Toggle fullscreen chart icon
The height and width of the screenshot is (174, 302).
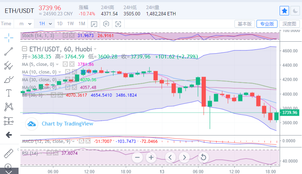(x=118, y=24)
